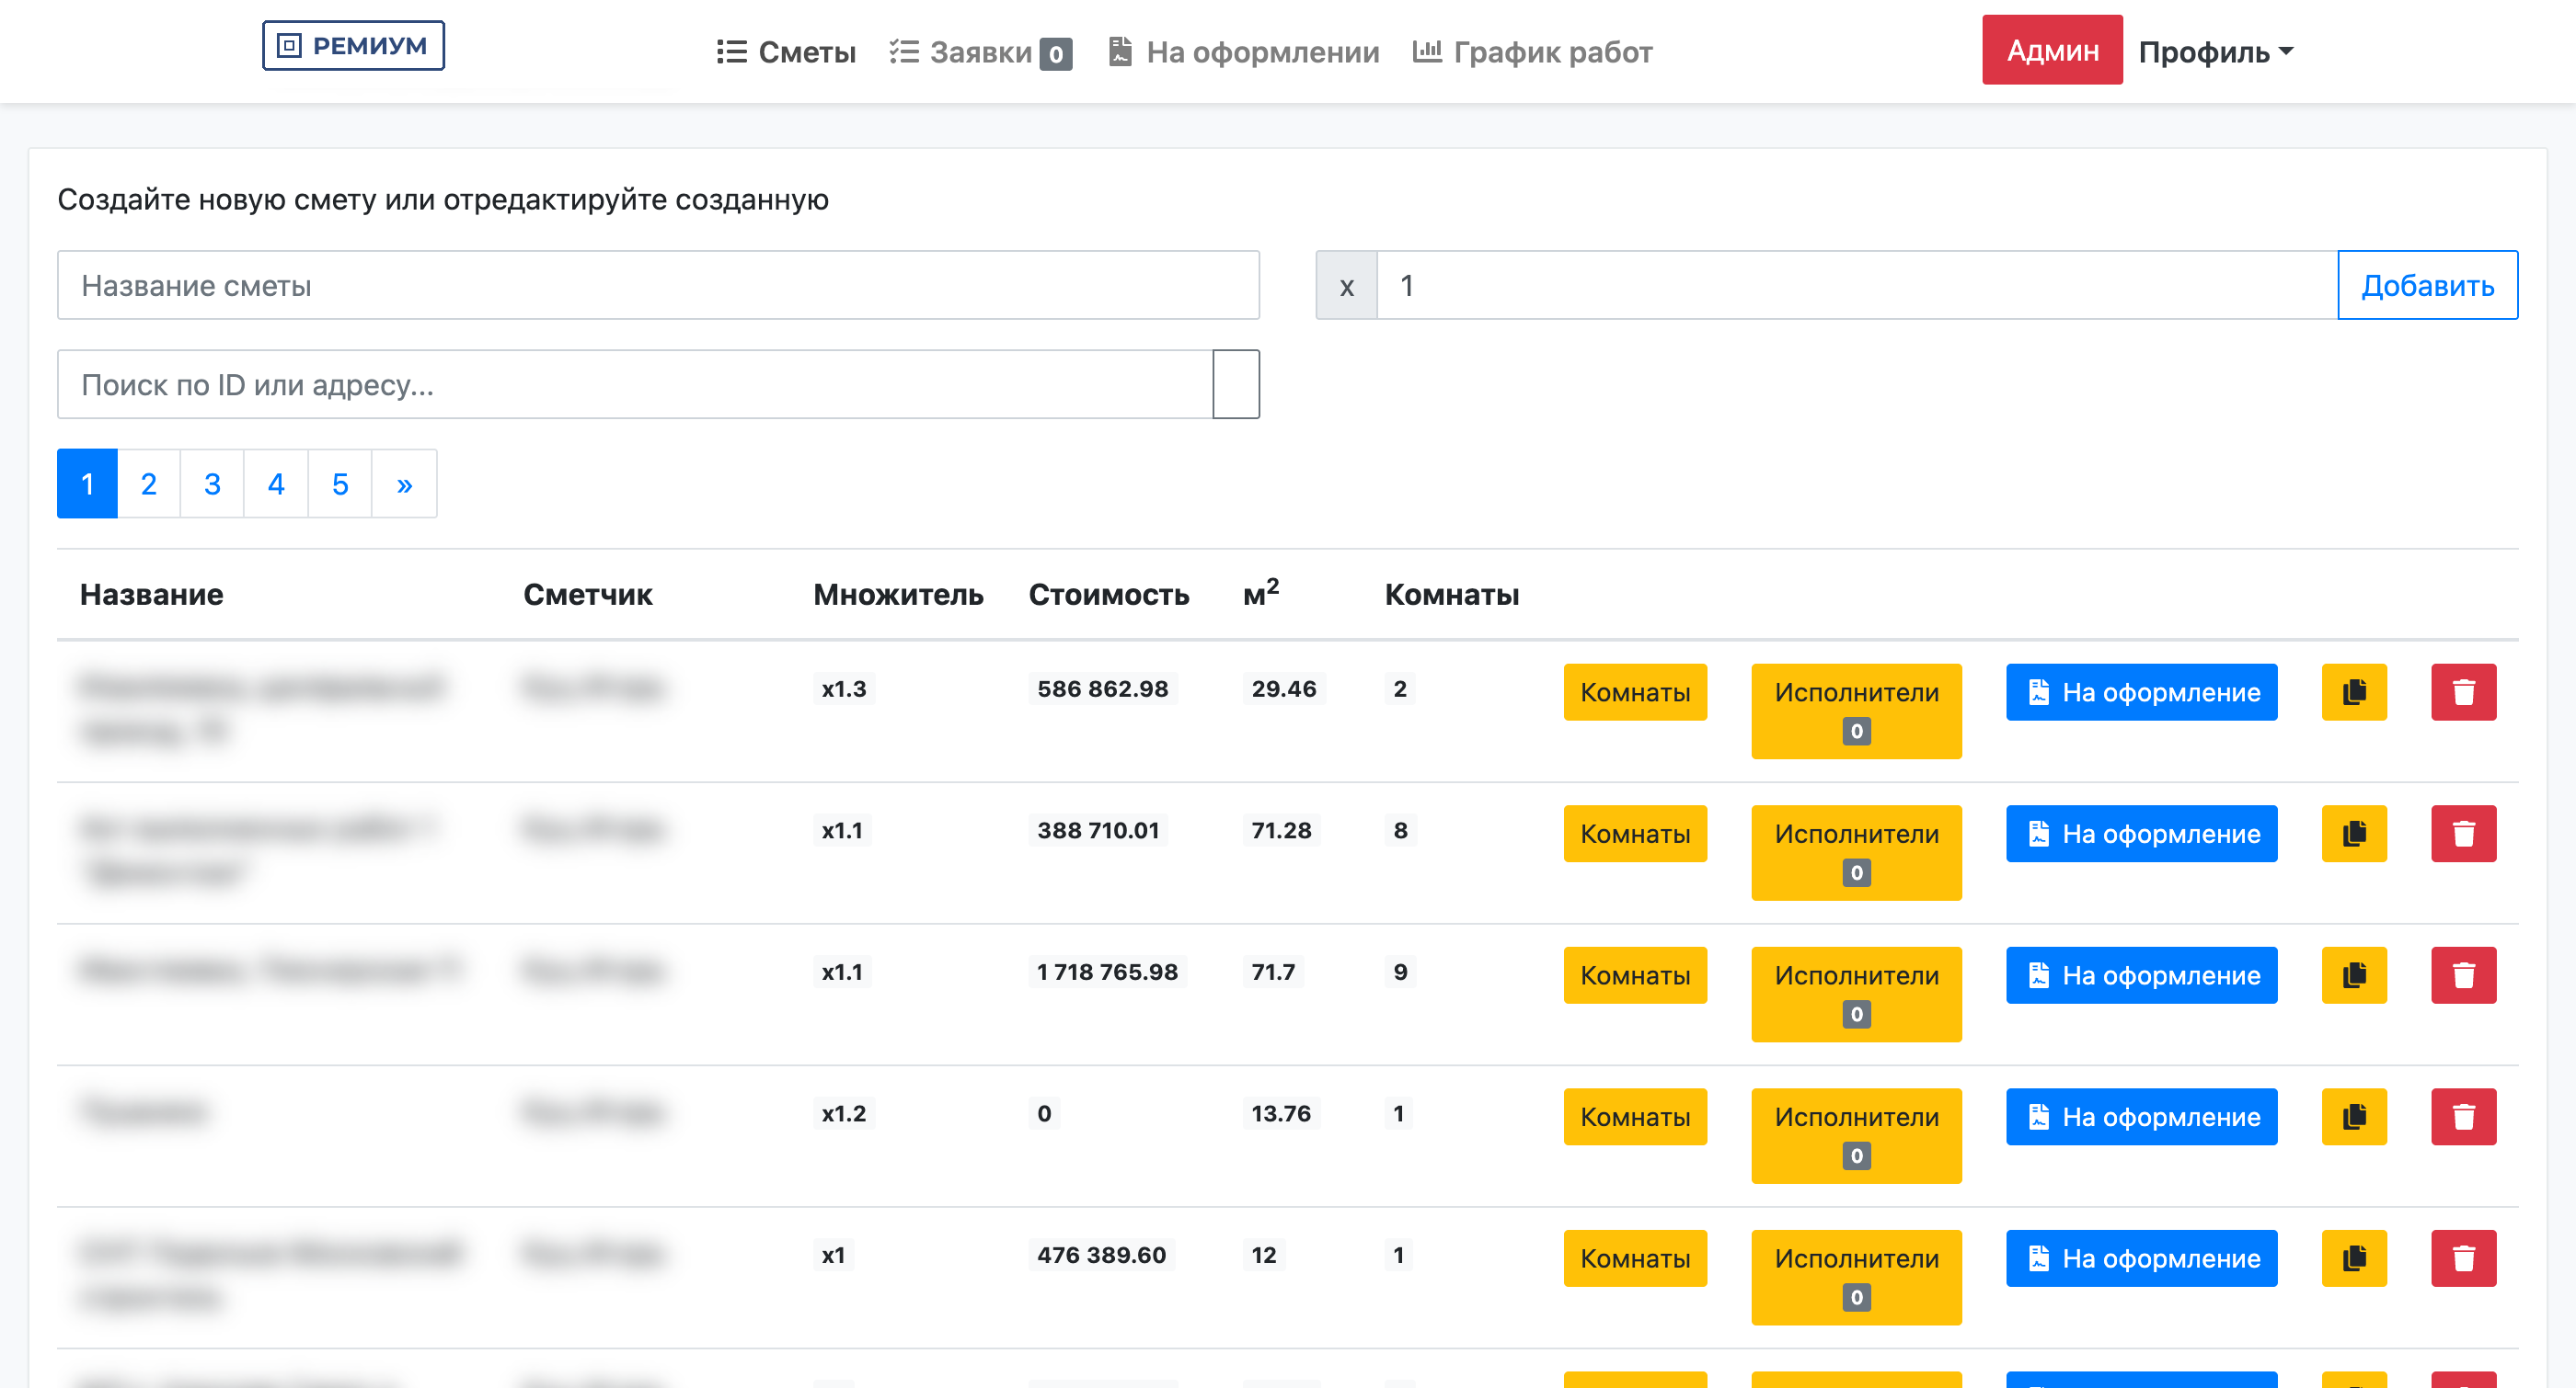
Task: Open Комнаты for the 1 718 765.98 estimate
Action: pyautogui.click(x=1635, y=975)
